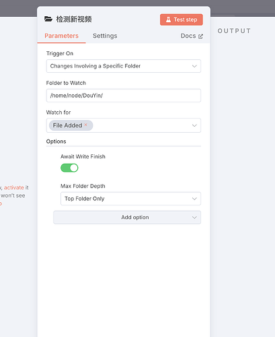
Task: Switch to the Parameters tab
Action: (61, 36)
